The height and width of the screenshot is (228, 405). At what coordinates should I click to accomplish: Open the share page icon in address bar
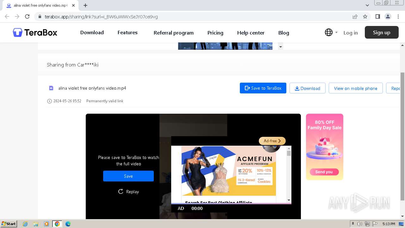[x=355, y=16]
